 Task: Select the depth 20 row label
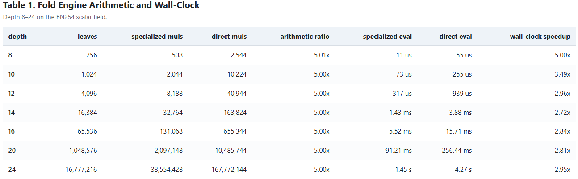tap(12, 151)
